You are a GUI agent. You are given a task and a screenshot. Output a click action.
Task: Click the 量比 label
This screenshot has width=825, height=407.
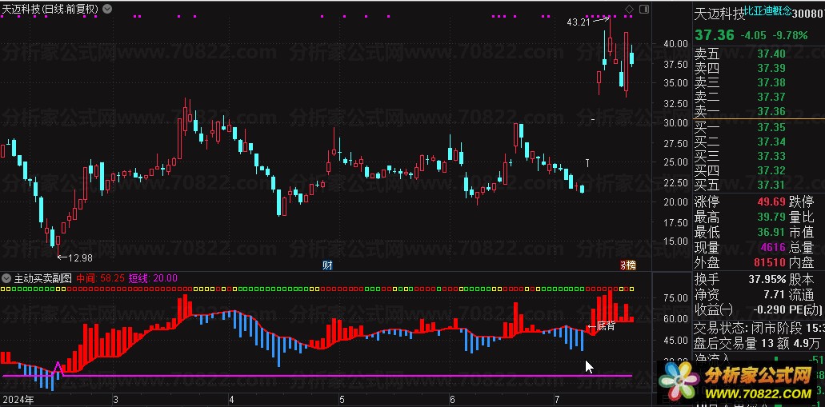click(x=802, y=217)
